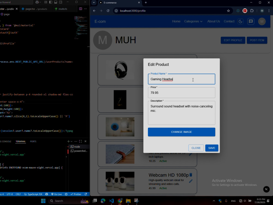This screenshot has height=205, width=273.
Task: Open the status bar icon between Go Live and Prettier
Action: (66, 194)
